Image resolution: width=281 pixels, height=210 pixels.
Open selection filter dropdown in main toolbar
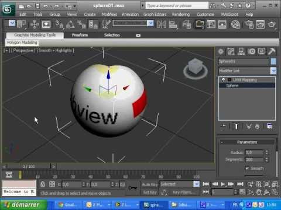[x=12, y=23]
